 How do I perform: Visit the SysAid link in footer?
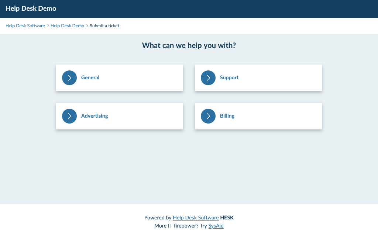(x=216, y=226)
